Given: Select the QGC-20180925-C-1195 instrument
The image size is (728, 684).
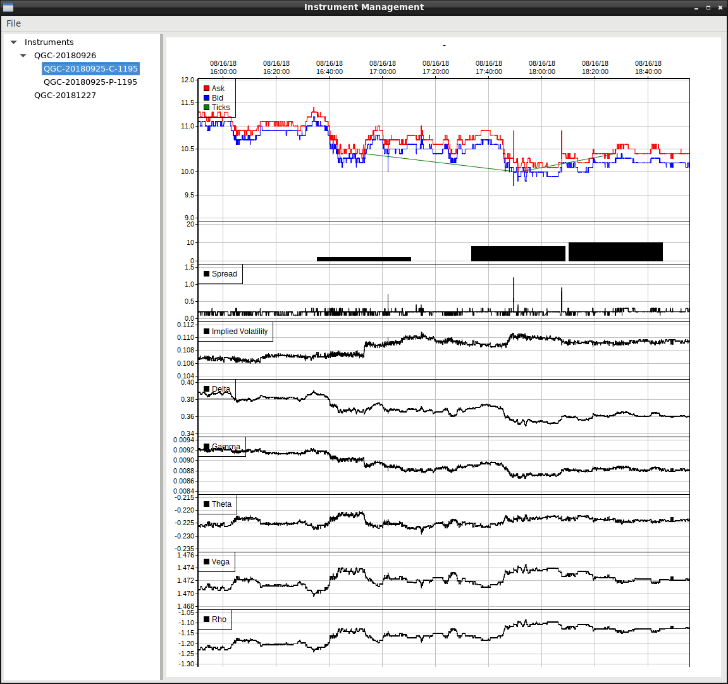Looking at the screenshot, I should pos(90,69).
